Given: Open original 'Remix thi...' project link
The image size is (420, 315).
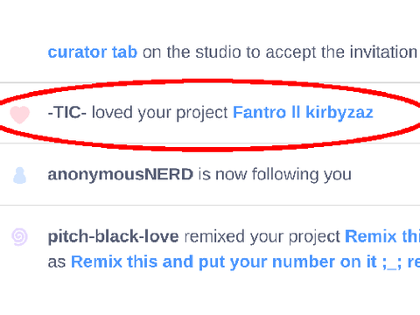Looking at the screenshot, I should pyautogui.click(x=382, y=236).
